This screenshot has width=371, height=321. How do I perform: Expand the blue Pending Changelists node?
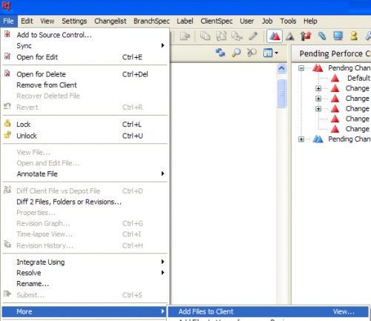[x=301, y=139]
